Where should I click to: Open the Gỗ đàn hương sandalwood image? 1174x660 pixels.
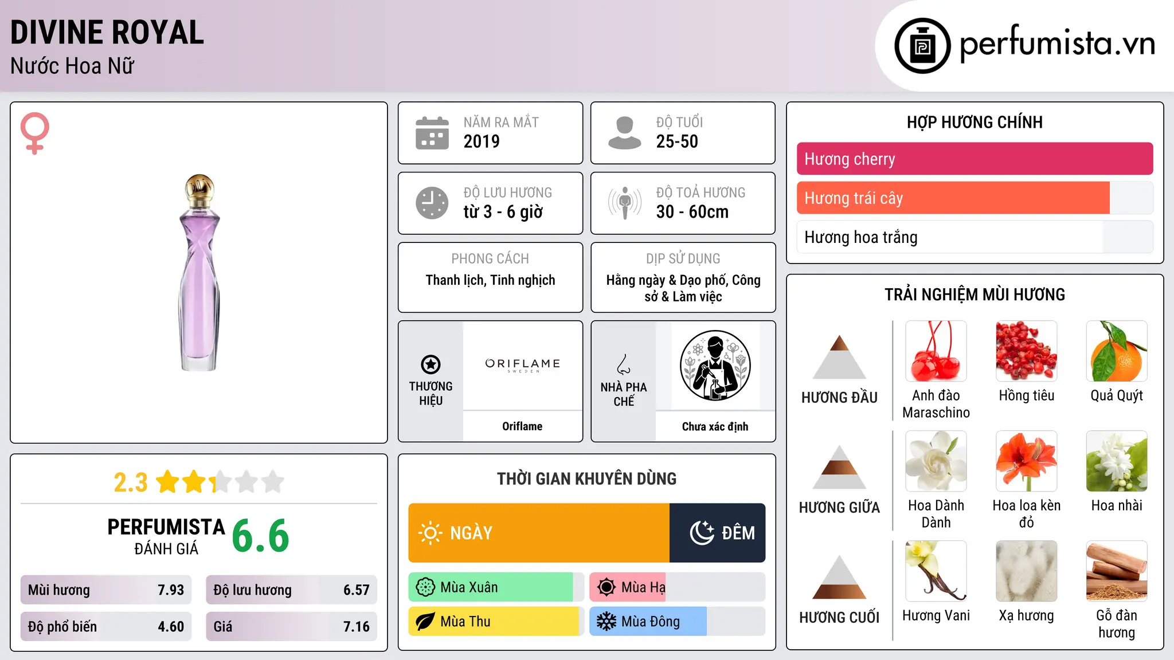tap(1117, 571)
